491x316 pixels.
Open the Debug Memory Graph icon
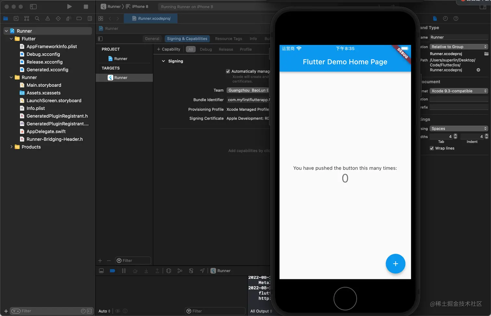pos(180,271)
